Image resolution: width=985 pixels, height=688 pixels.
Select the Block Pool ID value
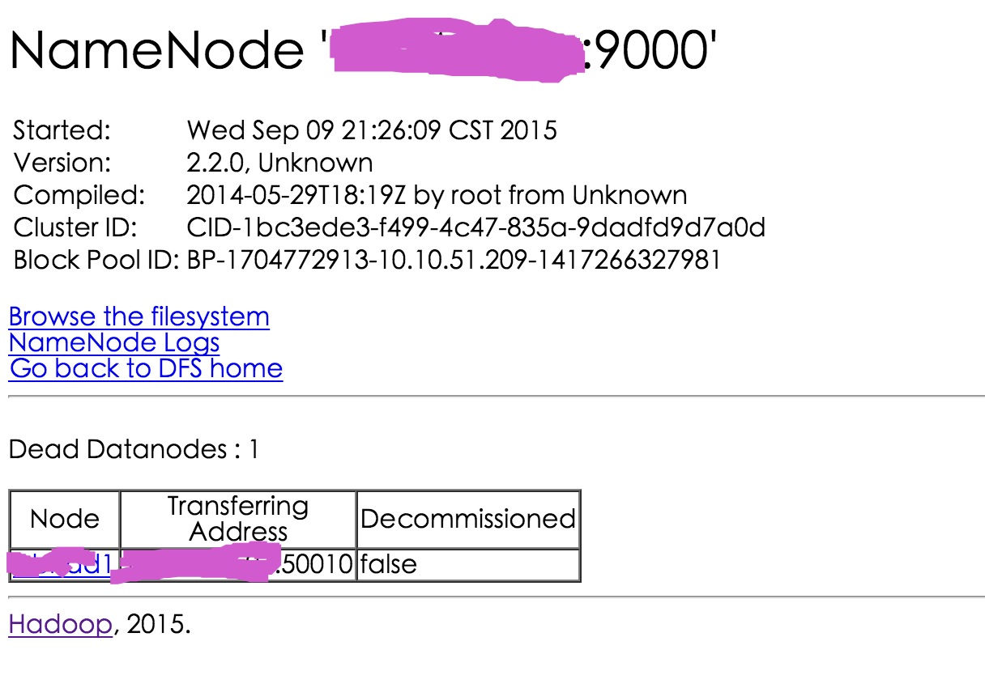click(x=453, y=260)
